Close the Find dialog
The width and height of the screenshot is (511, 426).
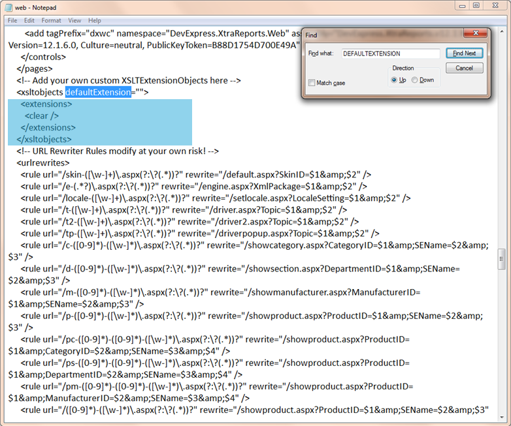tap(475, 33)
